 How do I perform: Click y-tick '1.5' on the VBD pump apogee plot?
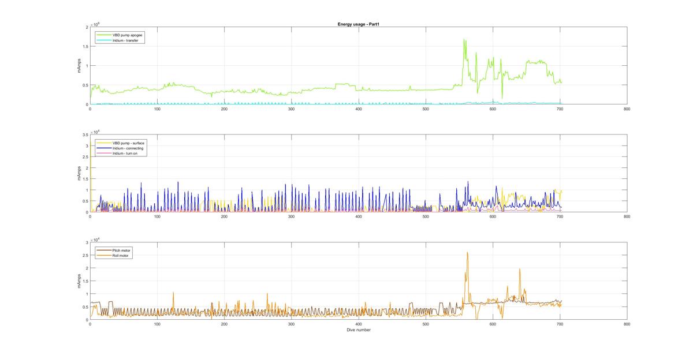point(85,46)
